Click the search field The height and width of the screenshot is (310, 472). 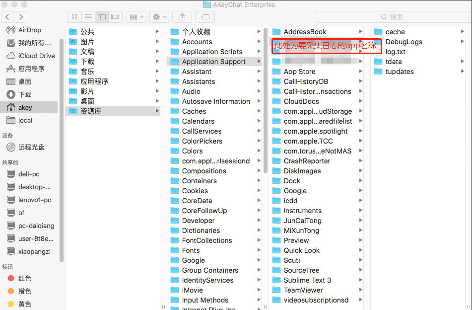pos(422,17)
